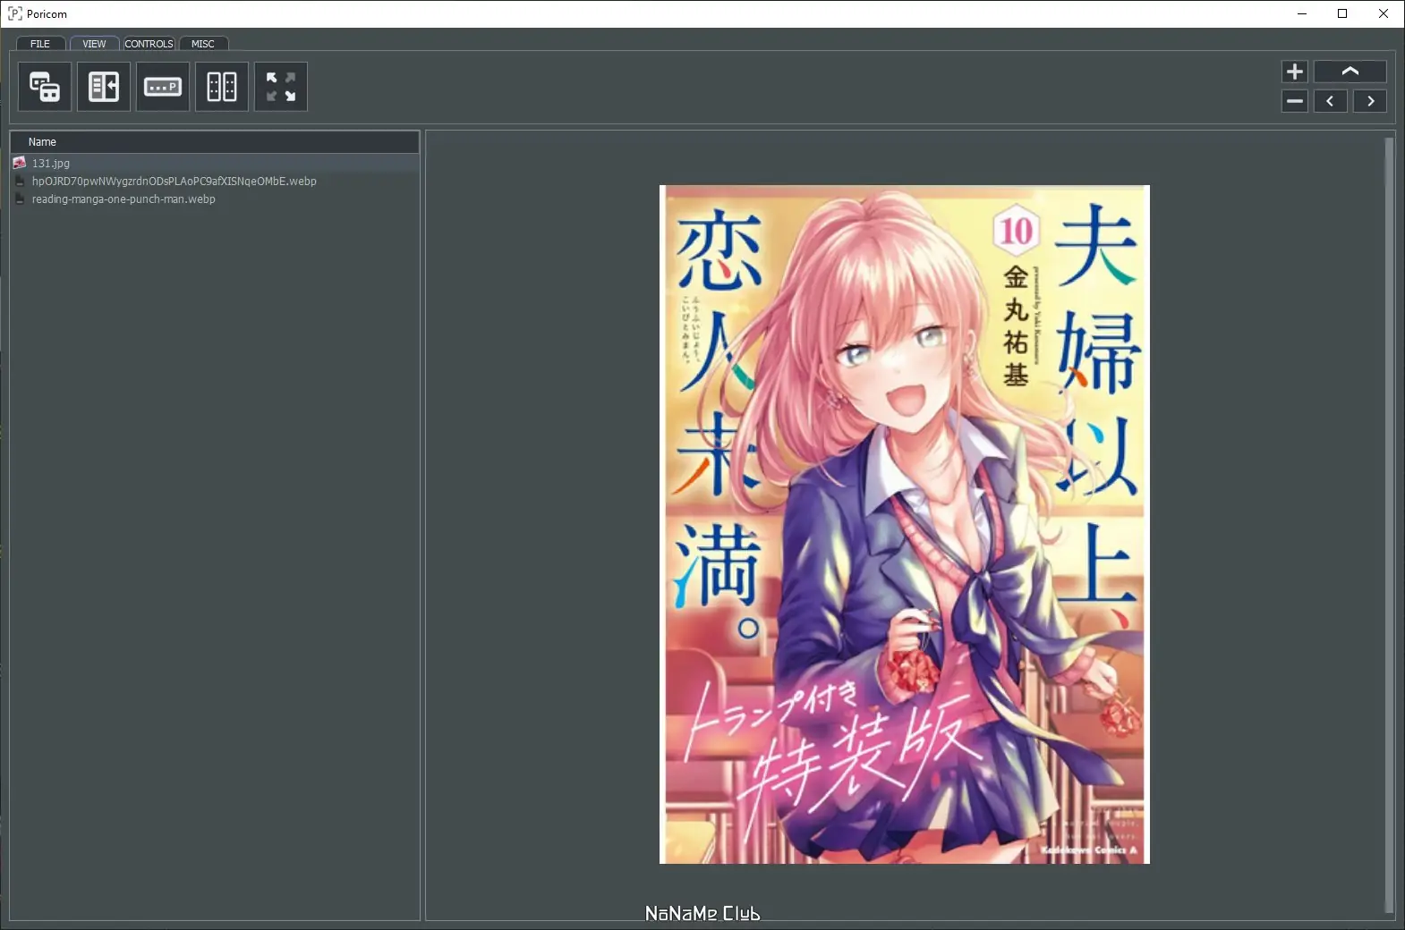Go to next page with right arrow

point(1370,101)
